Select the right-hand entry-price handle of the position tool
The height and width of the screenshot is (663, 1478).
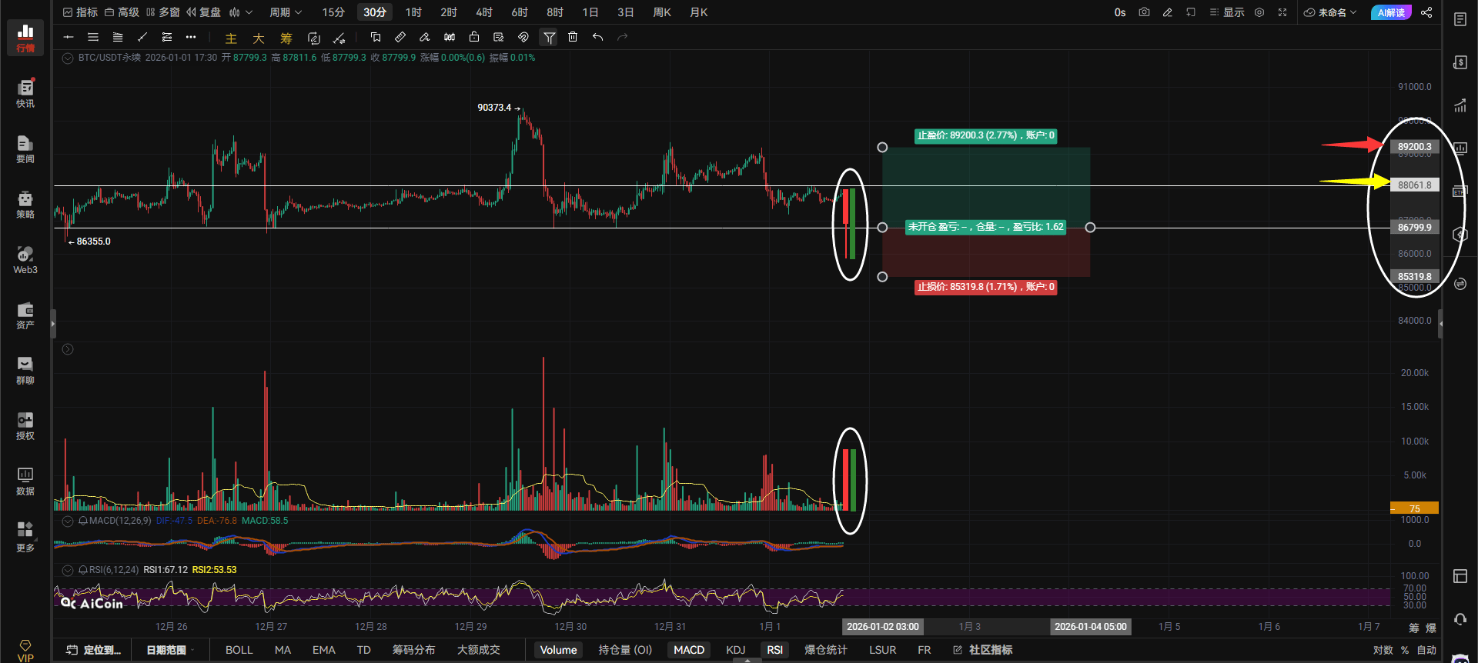click(1090, 227)
